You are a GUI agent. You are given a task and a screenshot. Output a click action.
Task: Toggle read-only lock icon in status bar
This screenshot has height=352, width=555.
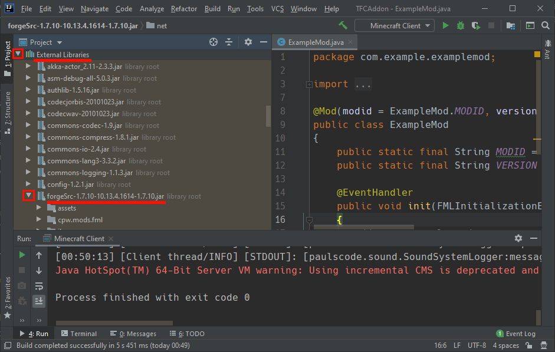point(529,346)
